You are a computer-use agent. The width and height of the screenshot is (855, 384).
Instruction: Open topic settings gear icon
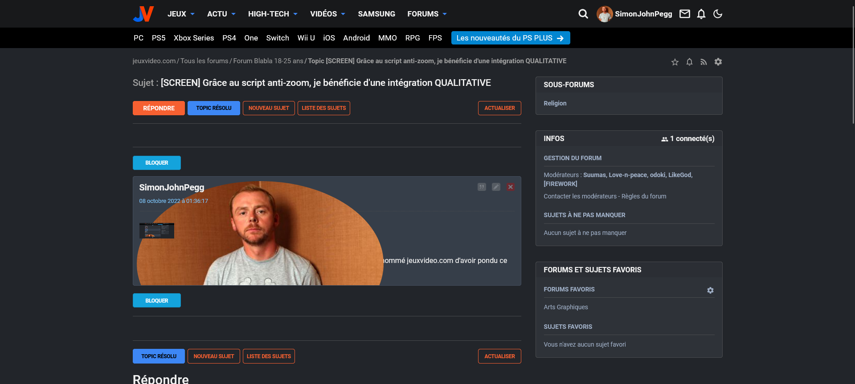(718, 62)
